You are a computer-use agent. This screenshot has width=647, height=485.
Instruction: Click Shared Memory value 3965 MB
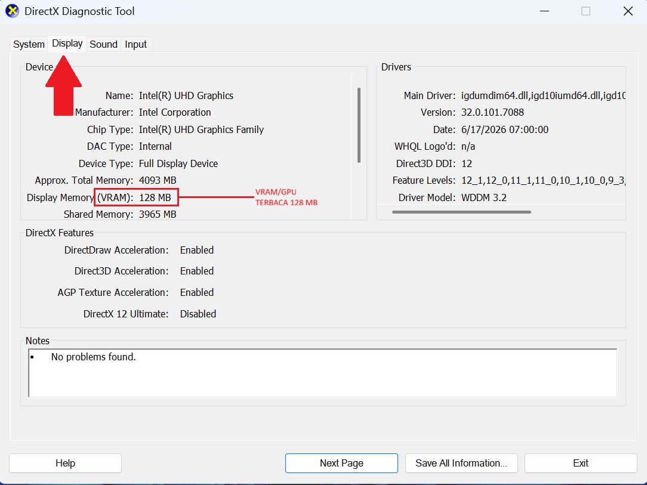pos(158,214)
